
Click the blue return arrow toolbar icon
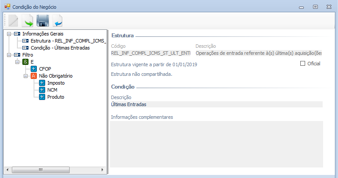pos(57,21)
